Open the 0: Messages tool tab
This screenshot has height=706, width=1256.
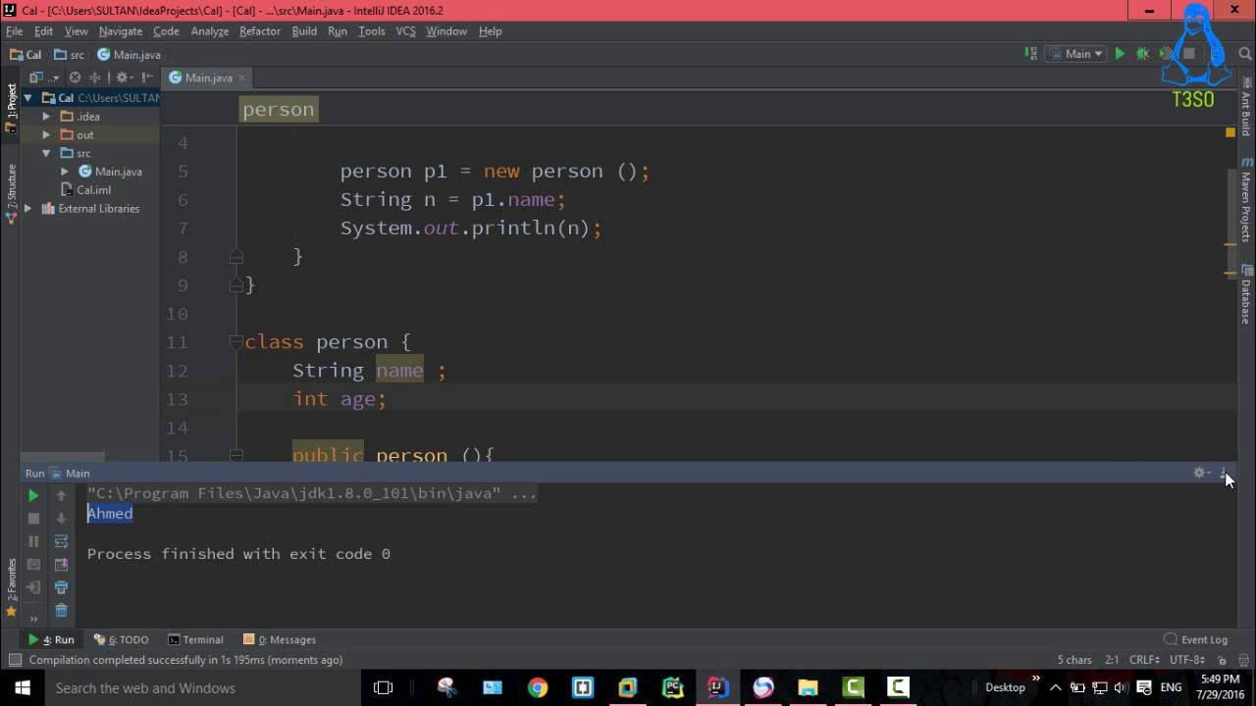(x=280, y=639)
